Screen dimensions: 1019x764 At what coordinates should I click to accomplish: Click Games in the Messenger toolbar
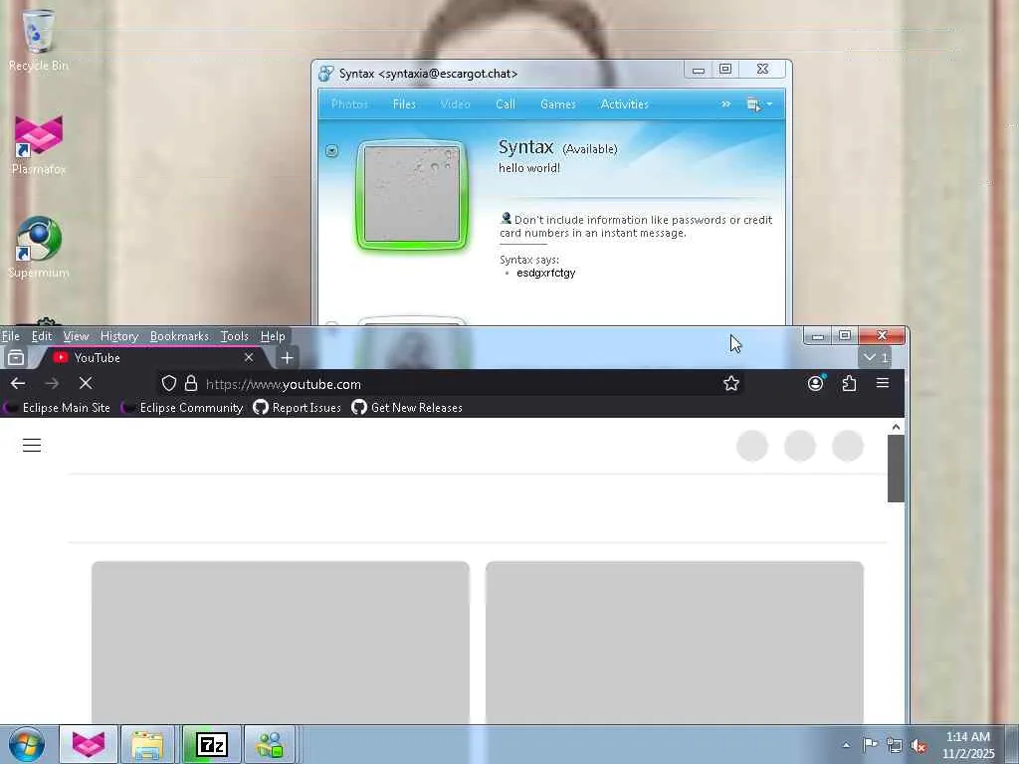(x=557, y=103)
